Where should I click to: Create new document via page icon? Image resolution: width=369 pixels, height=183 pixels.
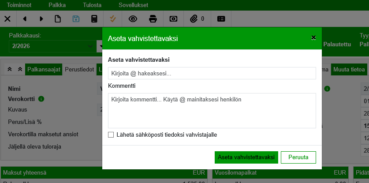58,19
